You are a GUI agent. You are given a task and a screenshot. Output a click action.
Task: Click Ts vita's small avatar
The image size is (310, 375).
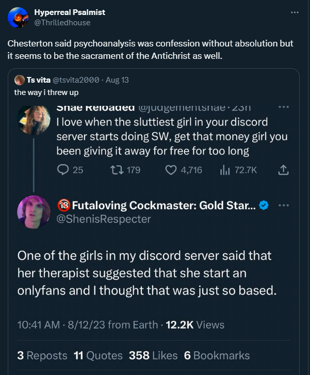click(x=20, y=80)
